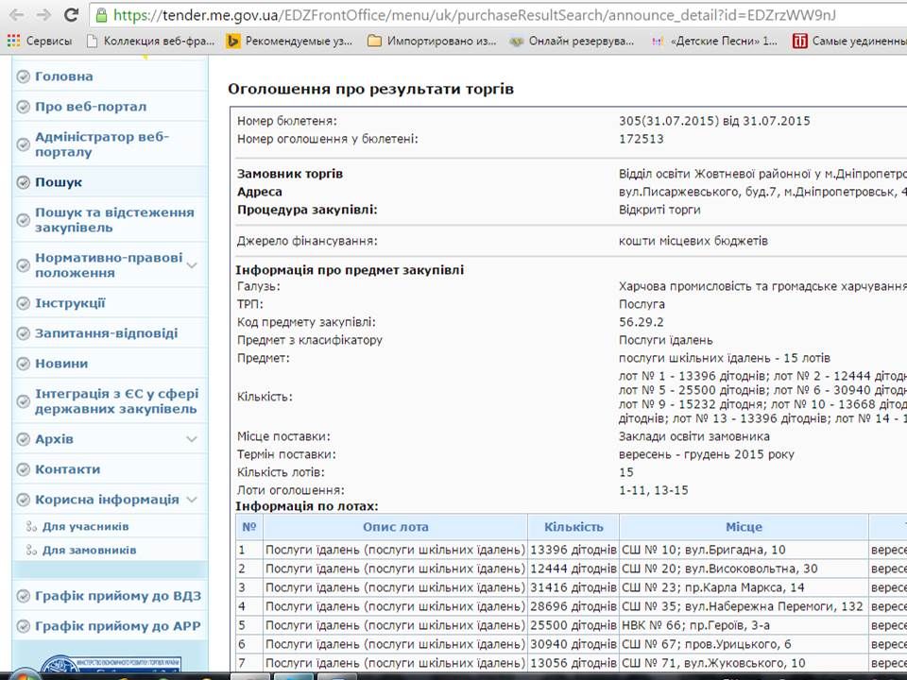Open the Для учасників link
The height and width of the screenshot is (680, 907).
point(85,527)
